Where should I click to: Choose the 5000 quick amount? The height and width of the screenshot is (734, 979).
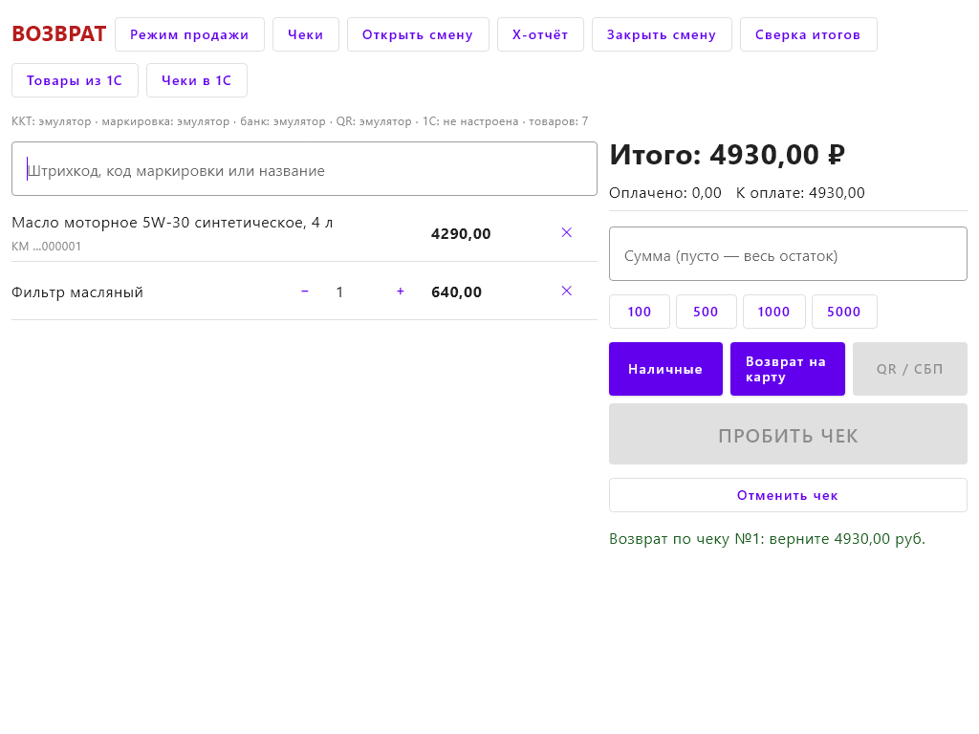pos(844,312)
